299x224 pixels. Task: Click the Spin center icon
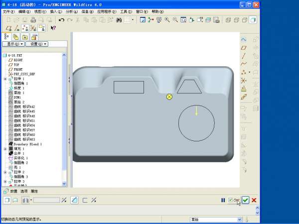tap(151, 20)
